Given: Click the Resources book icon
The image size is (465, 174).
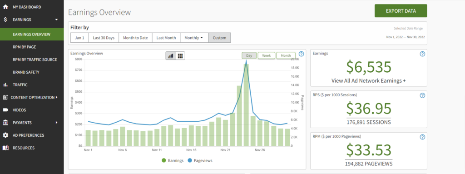Looking at the screenshot, I should point(5,148).
